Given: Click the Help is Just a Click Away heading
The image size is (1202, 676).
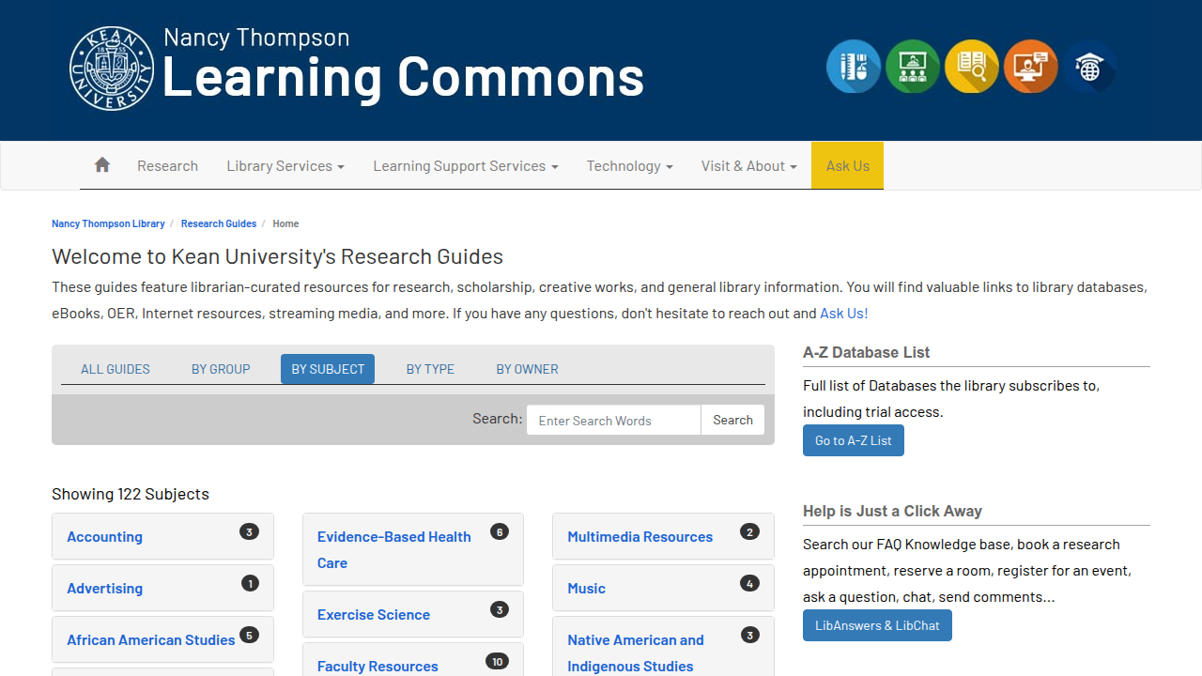Looking at the screenshot, I should (892, 512).
